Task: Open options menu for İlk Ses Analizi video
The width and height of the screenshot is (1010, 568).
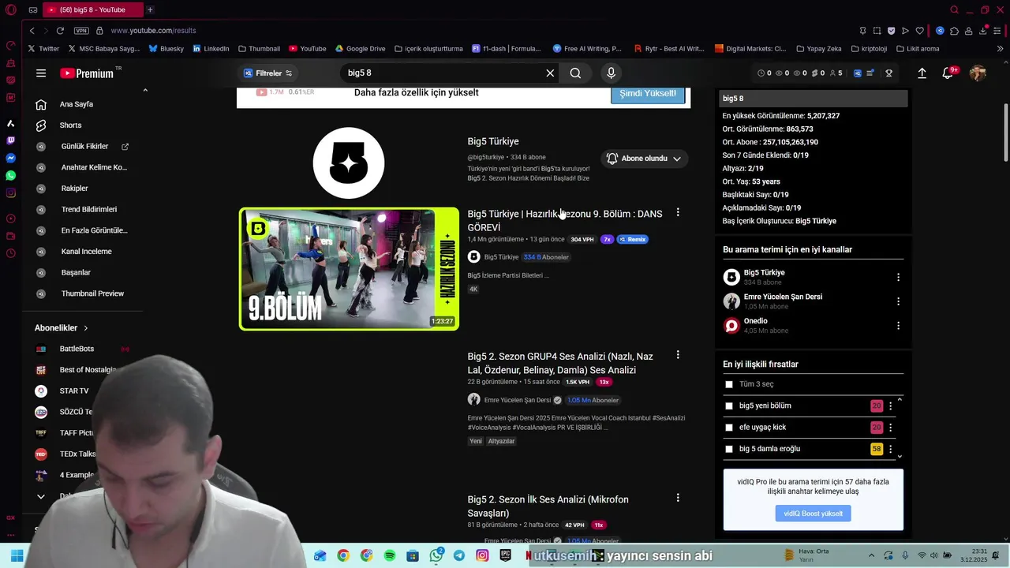Action: pos(678,498)
